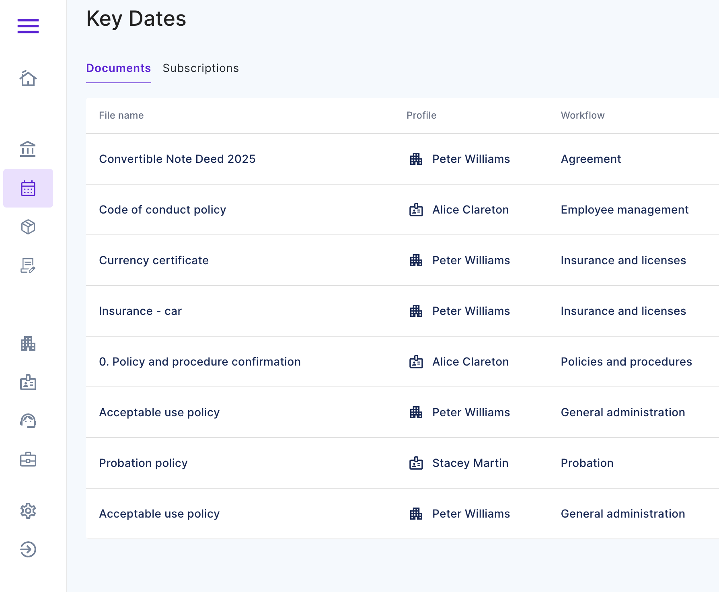Click the office building sidebar icon

28,344
